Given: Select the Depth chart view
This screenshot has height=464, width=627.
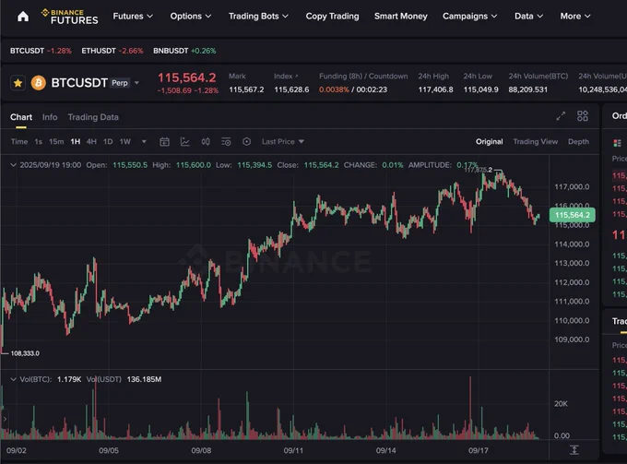Looking at the screenshot, I should (578, 142).
